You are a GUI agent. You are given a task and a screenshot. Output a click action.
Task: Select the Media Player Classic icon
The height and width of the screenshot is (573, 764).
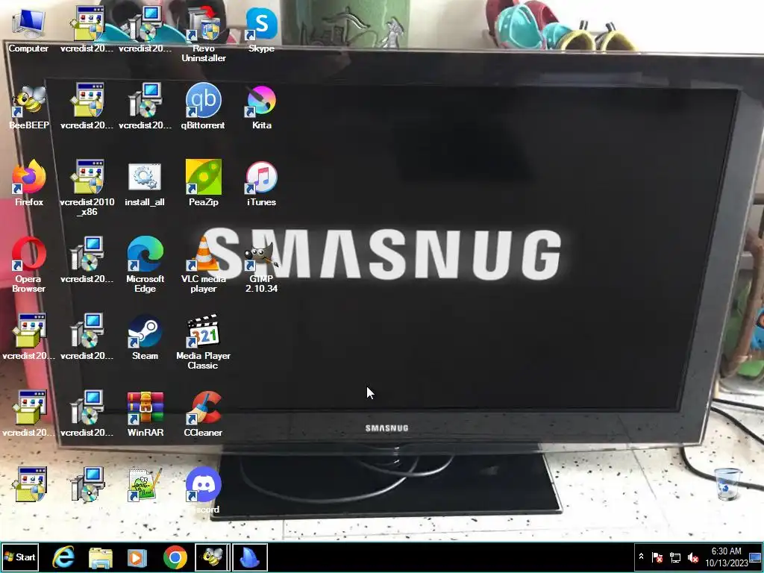(203, 342)
